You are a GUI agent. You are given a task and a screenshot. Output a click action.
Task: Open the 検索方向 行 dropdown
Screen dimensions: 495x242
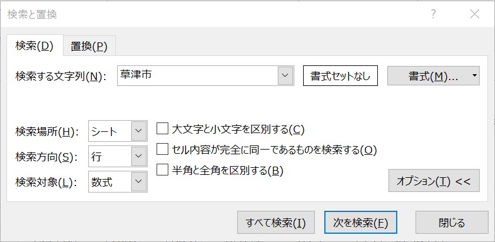139,156
